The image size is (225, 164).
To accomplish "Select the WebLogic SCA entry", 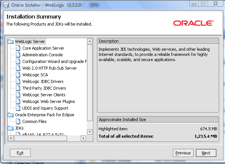I will tap(35, 75).
